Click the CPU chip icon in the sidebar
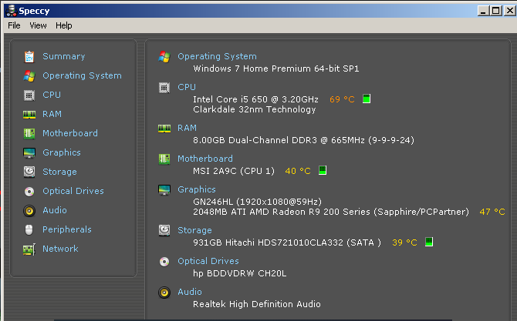Image resolution: width=517 pixels, height=321 pixels. coord(29,95)
